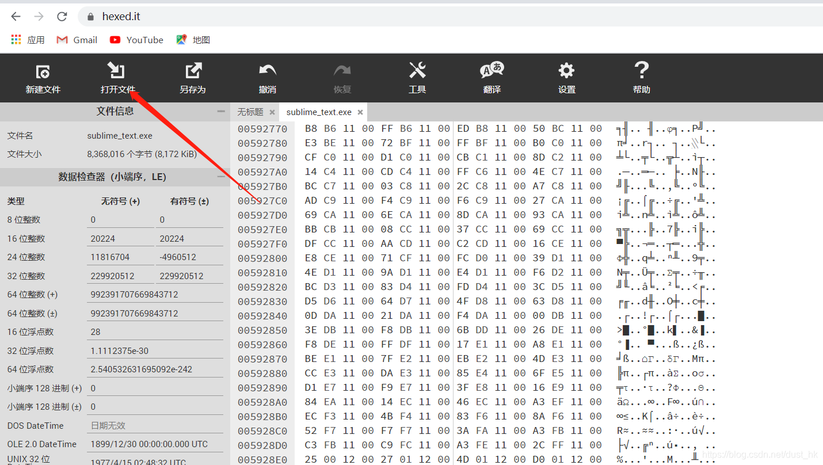Click the Redo (恢复) arrow icon
The height and width of the screenshot is (465, 823).
(x=342, y=71)
